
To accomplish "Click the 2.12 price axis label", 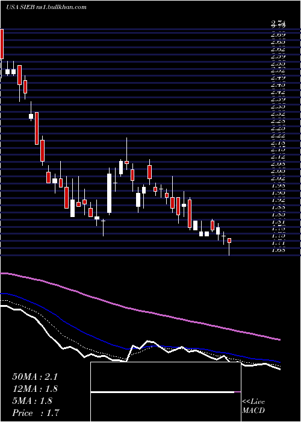I will tap(278, 157).
